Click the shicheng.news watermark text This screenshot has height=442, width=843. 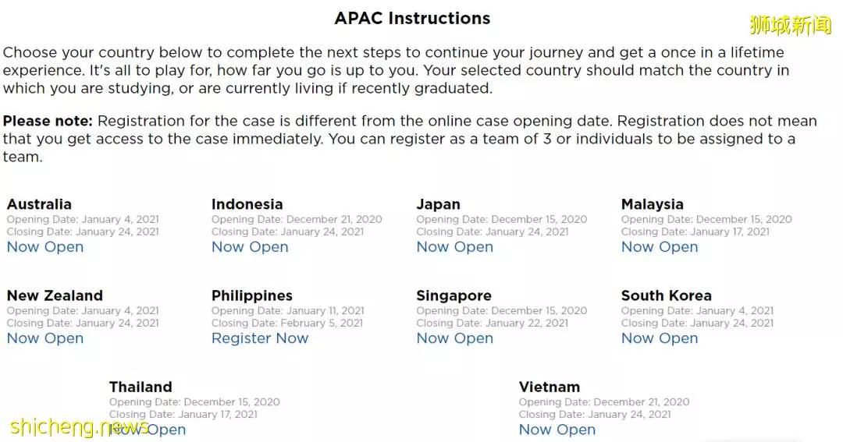[x=79, y=427]
